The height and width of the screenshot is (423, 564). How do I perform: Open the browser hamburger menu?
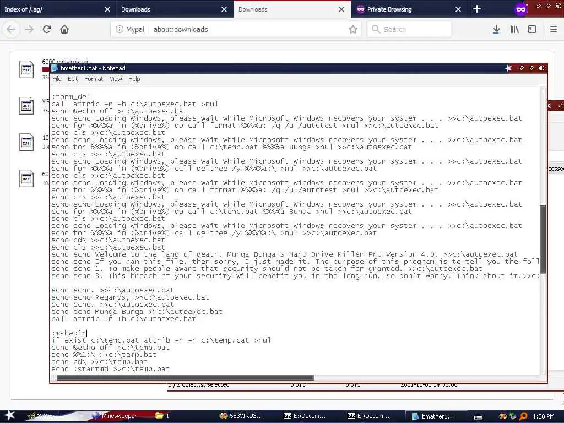(554, 30)
